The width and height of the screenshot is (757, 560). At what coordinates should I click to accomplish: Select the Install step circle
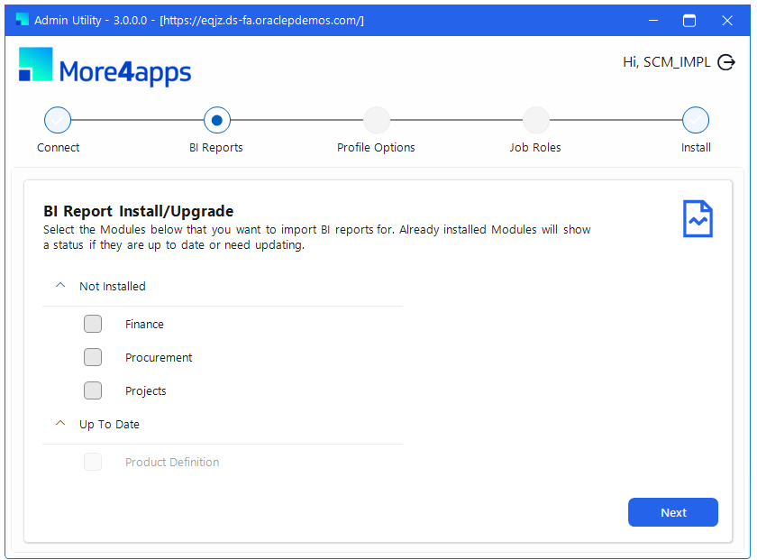point(695,120)
